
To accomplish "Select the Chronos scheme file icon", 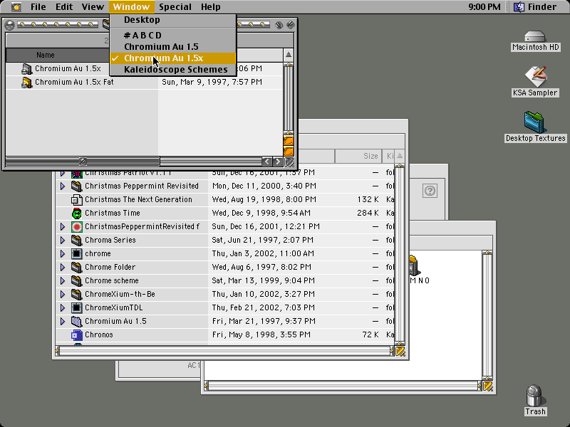I will (x=76, y=335).
